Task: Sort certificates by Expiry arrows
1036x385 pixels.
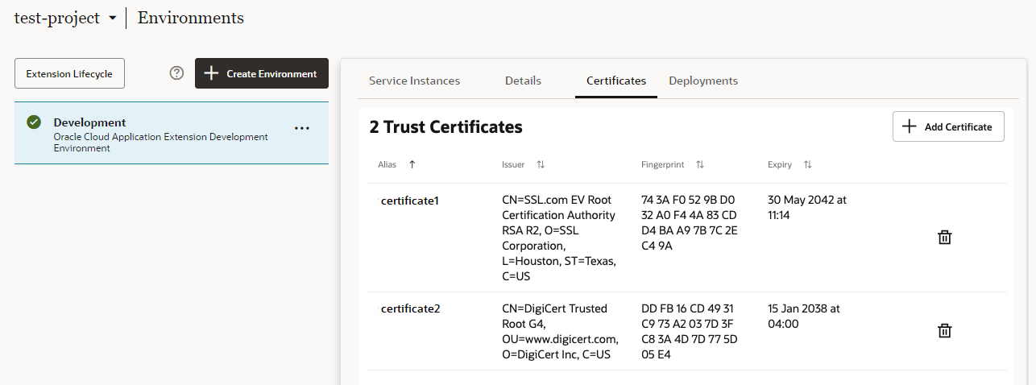Action: 807,164
